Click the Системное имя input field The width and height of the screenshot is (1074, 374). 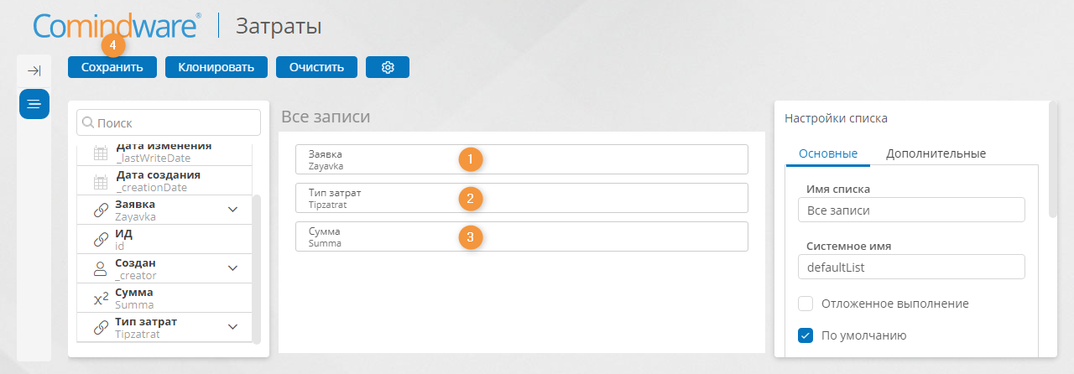click(912, 267)
